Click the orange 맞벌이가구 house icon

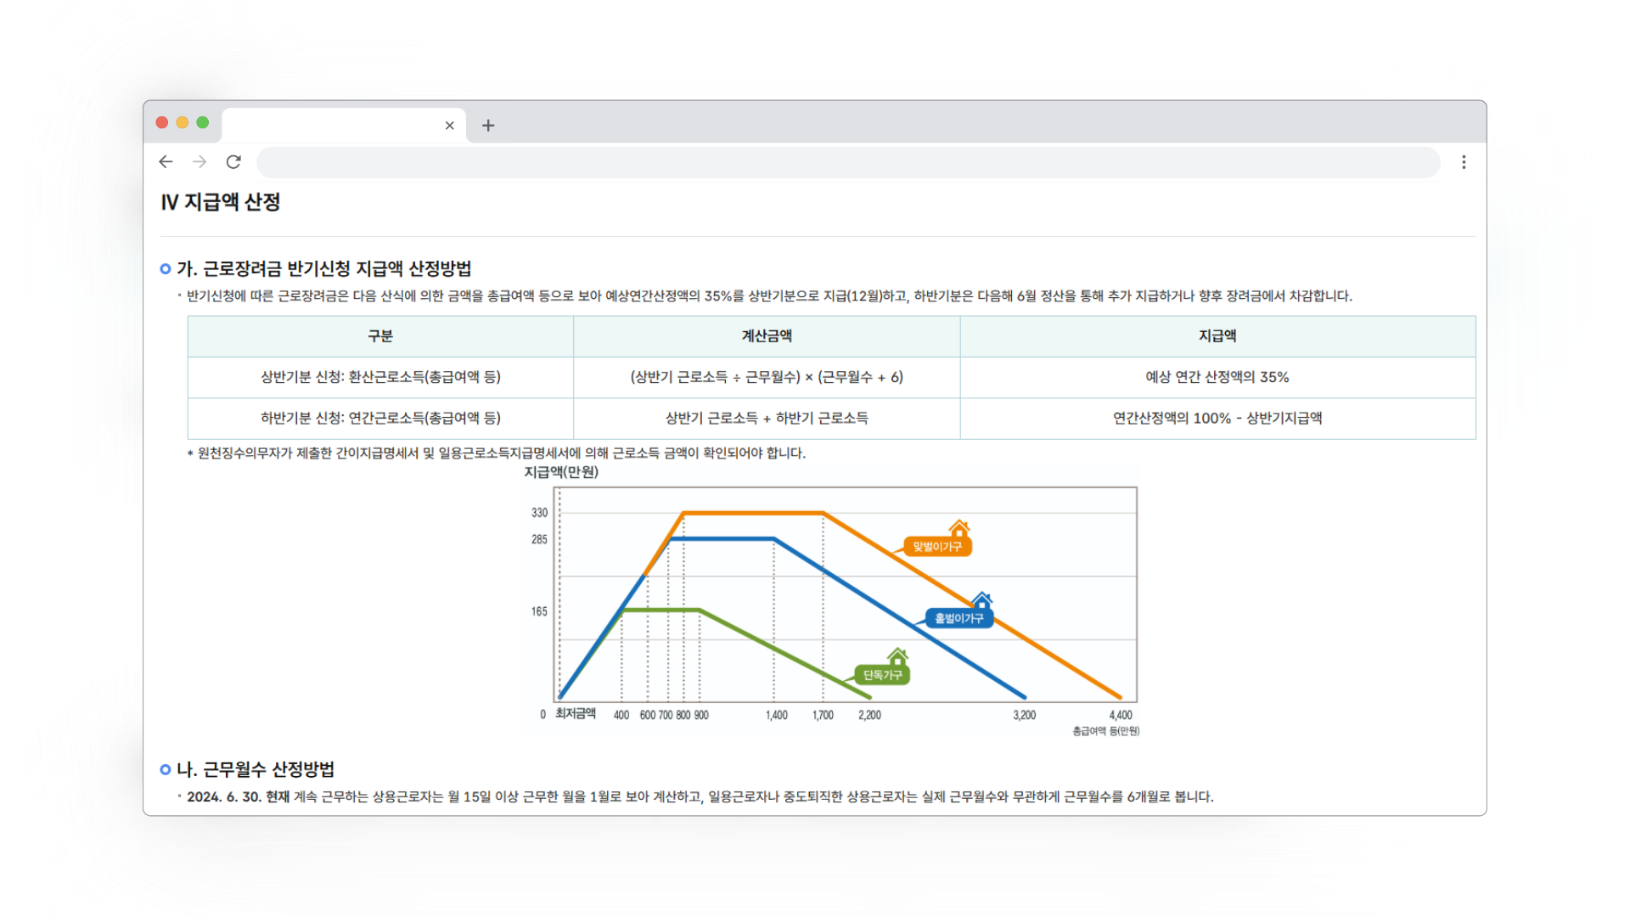[959, 528]
